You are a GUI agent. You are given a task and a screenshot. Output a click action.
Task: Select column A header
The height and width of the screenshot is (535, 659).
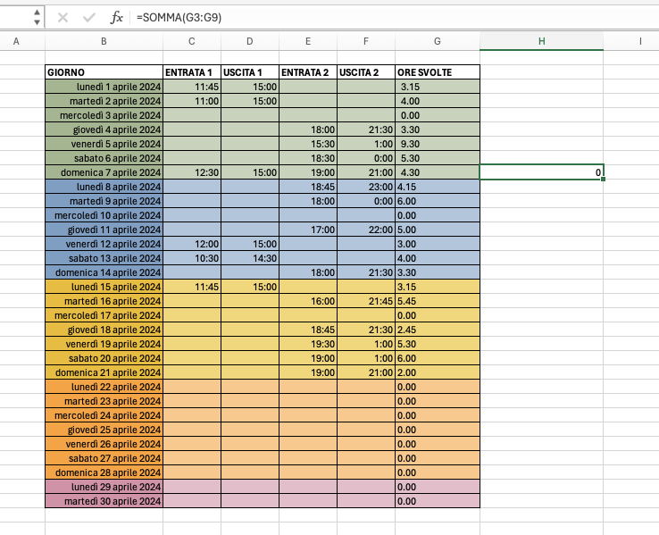(16, 41)
